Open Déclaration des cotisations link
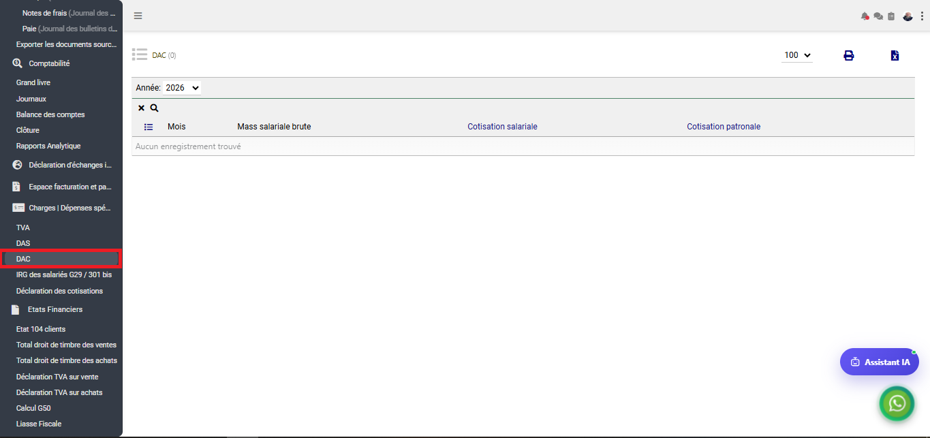The image size is (930, 438). tap(59, 291)
